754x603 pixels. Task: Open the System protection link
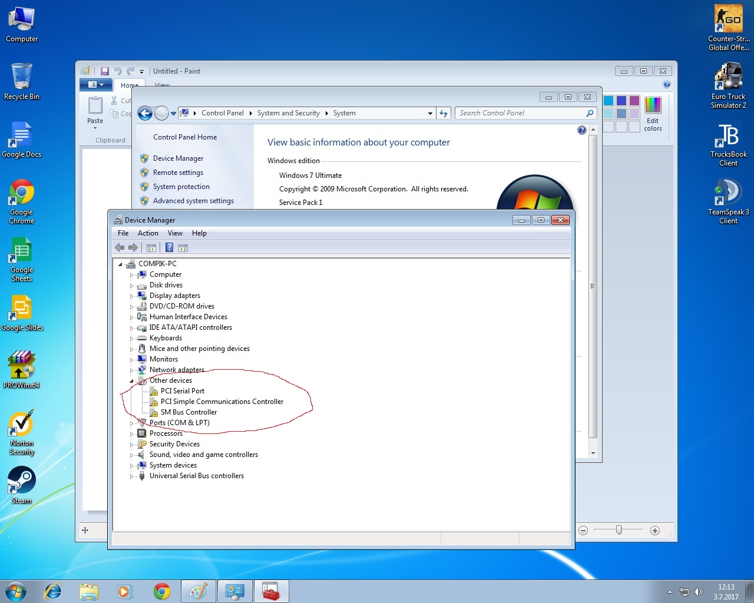click(x=181, y=187)
